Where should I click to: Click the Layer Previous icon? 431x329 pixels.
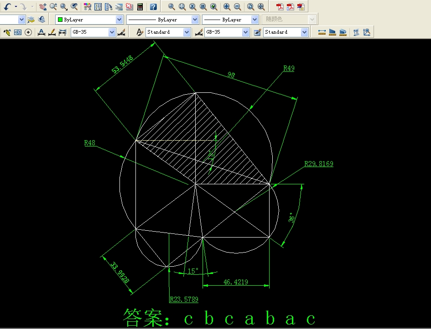42,20
